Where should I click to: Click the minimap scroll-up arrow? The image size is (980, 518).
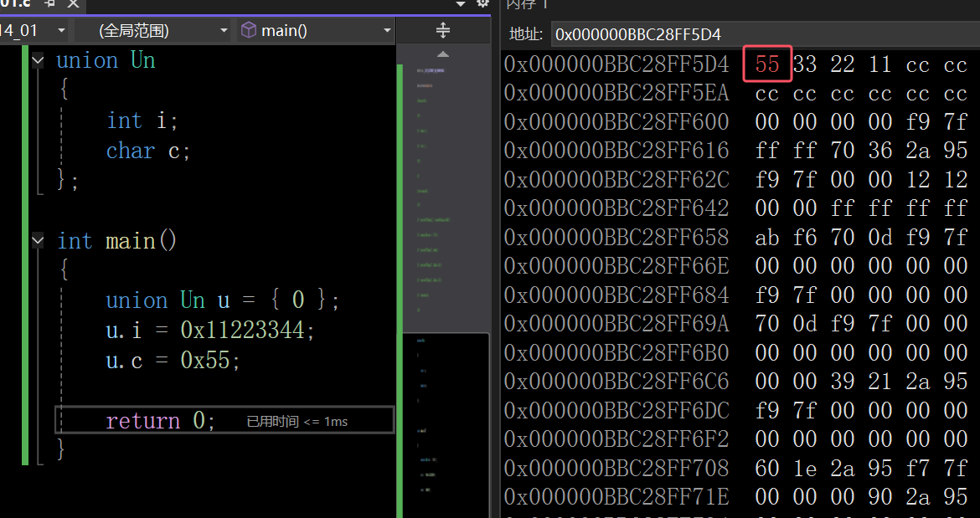tap(443, 54)
